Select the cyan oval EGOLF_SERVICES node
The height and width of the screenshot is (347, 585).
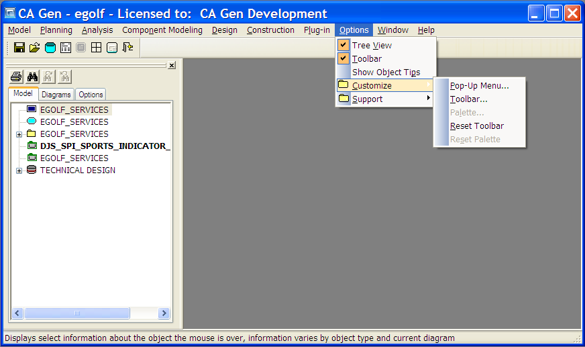pyautogui.click(x=74, y=122)
